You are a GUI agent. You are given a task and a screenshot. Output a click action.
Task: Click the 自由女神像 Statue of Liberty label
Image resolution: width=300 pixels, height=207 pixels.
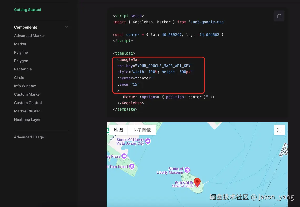pos(183,184)
